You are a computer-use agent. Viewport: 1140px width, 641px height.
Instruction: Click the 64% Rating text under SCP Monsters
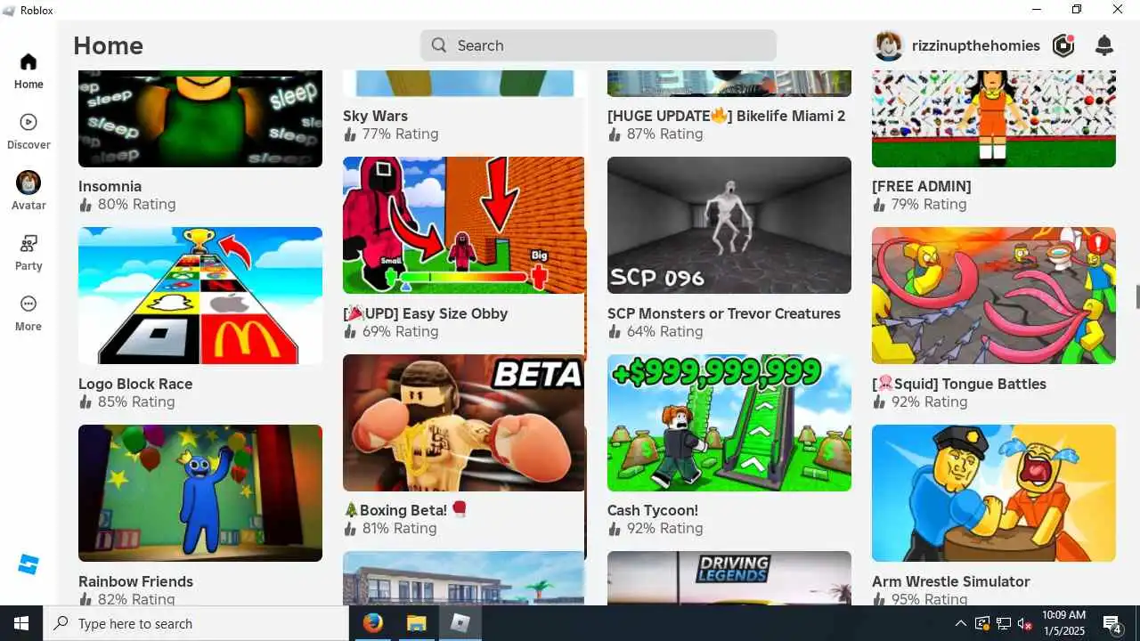pos(665,332)
